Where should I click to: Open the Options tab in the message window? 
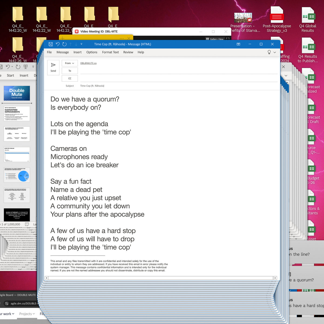(92, 52)
